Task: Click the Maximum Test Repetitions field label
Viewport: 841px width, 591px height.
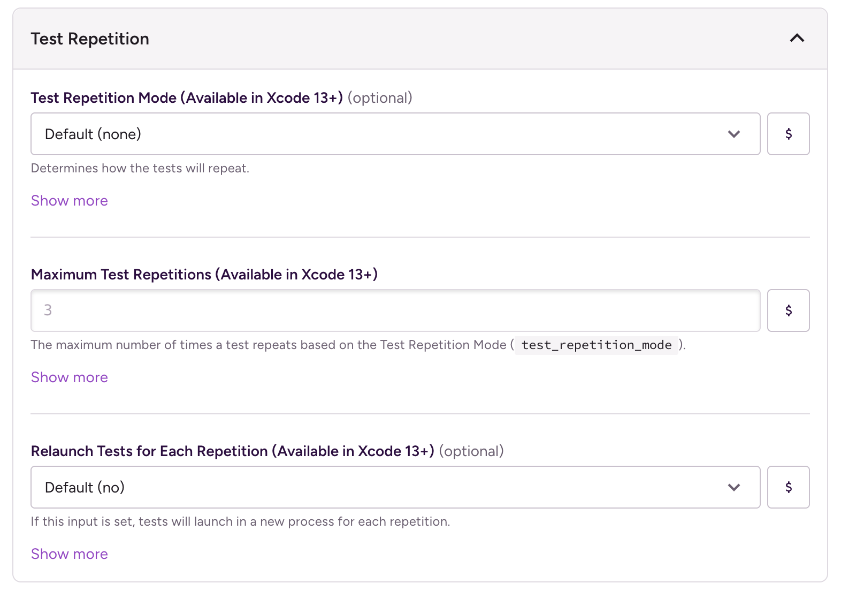Action: click(x=204, y=275)
